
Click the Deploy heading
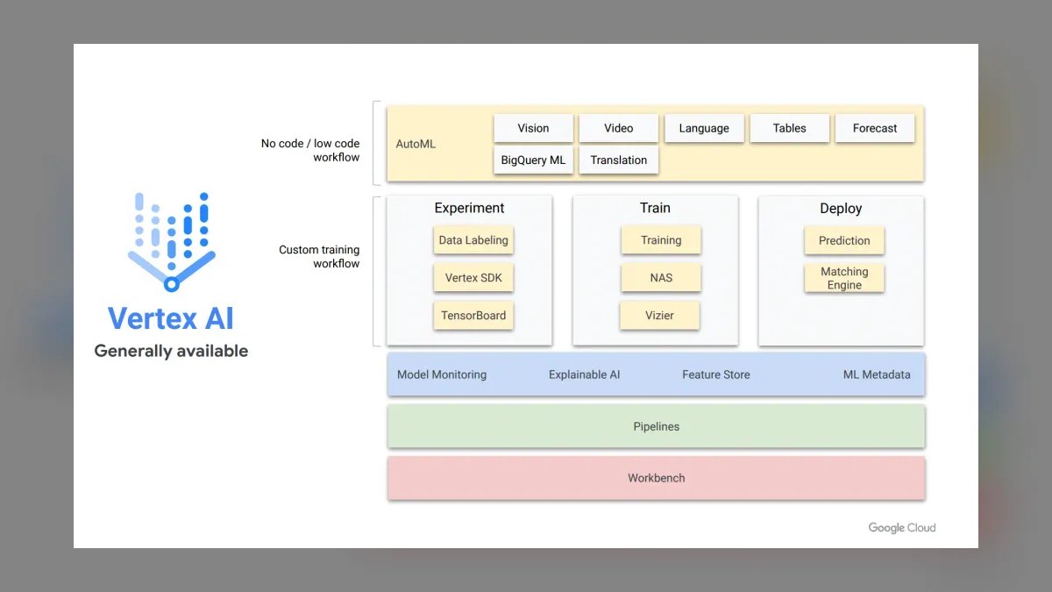coord(841,209)
